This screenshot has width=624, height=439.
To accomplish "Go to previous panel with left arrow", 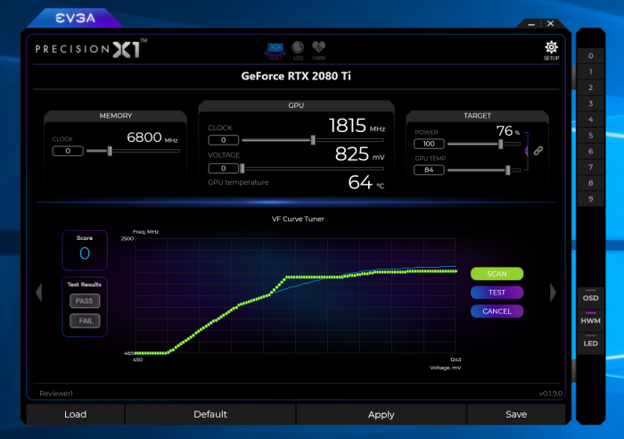I will coord(39,293).
